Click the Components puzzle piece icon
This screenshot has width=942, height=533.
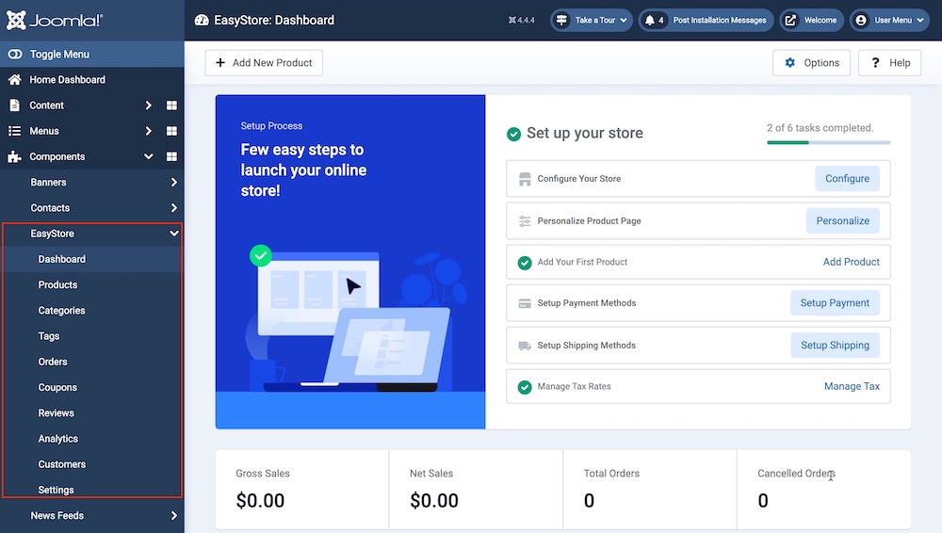pos(15,157)
